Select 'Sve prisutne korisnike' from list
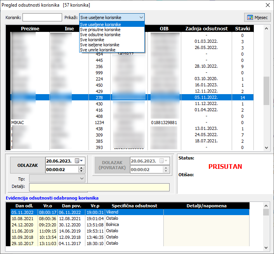Image resolution: width=274 pixels, height=254 pixels. [100, 30]
